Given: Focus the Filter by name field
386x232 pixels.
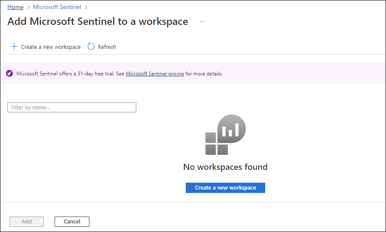Looking at the screenshot, I should pos(72,108).
